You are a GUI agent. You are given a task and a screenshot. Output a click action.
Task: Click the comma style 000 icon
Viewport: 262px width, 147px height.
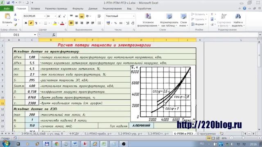[121, 23]
